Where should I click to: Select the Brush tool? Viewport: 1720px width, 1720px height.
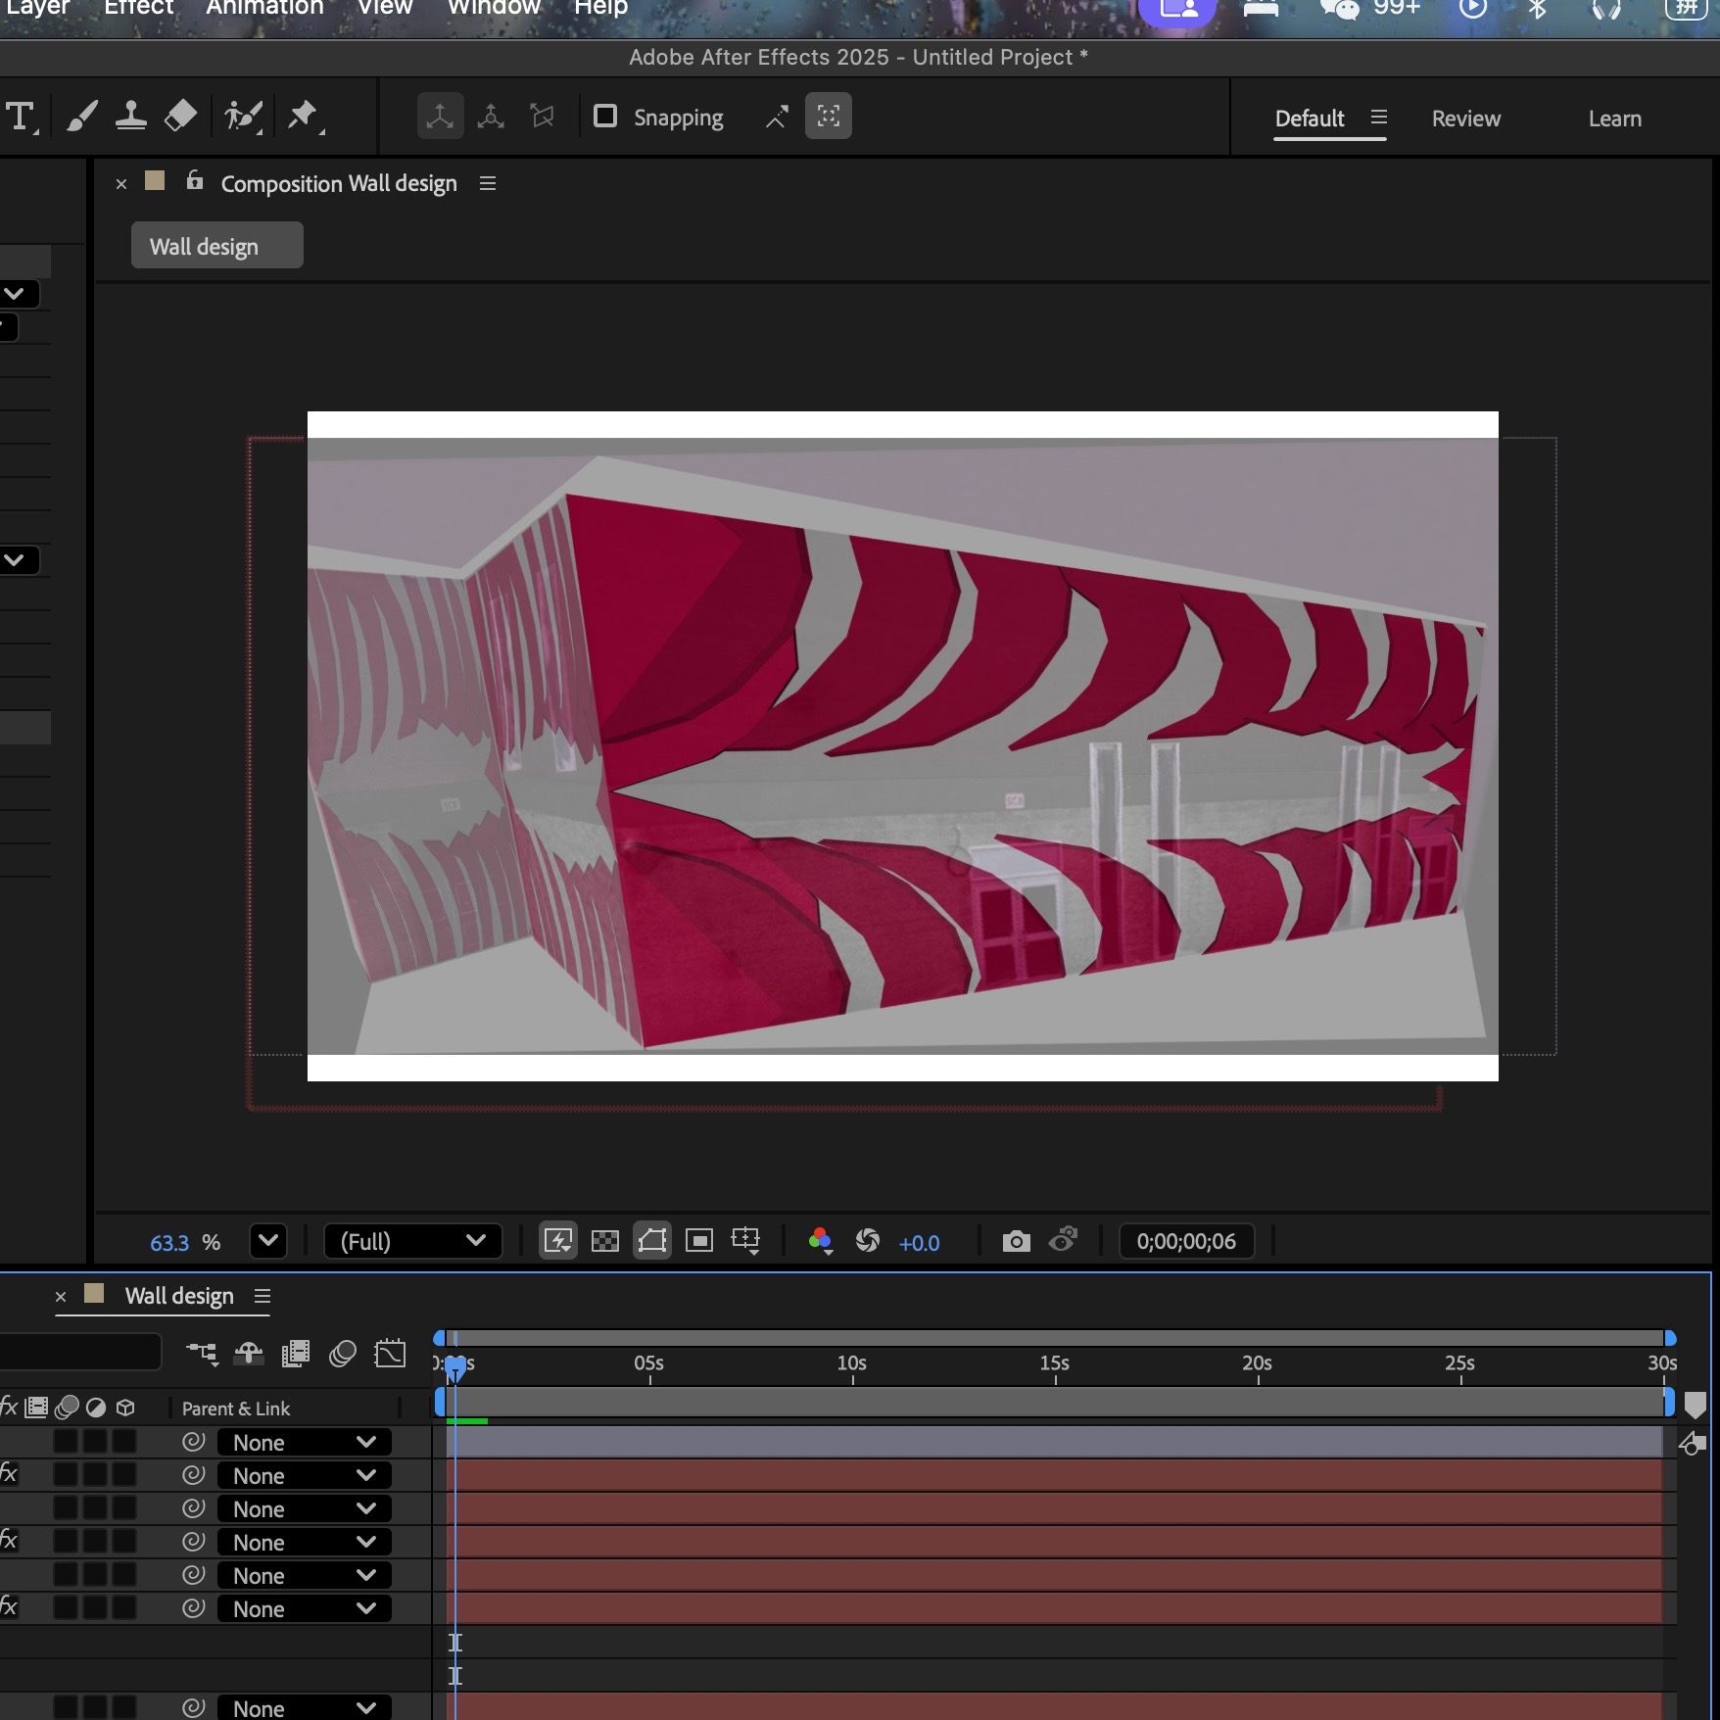point(81,115)
